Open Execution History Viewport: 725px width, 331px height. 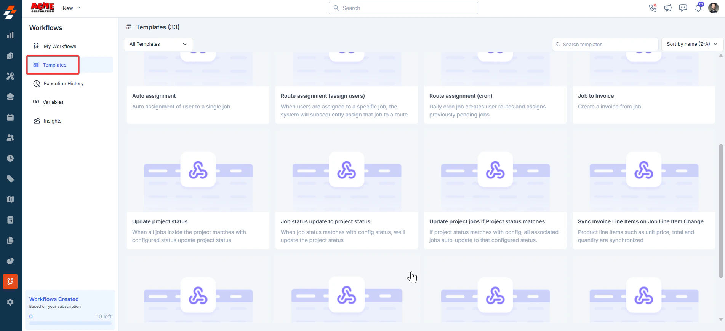pos(64,84)
